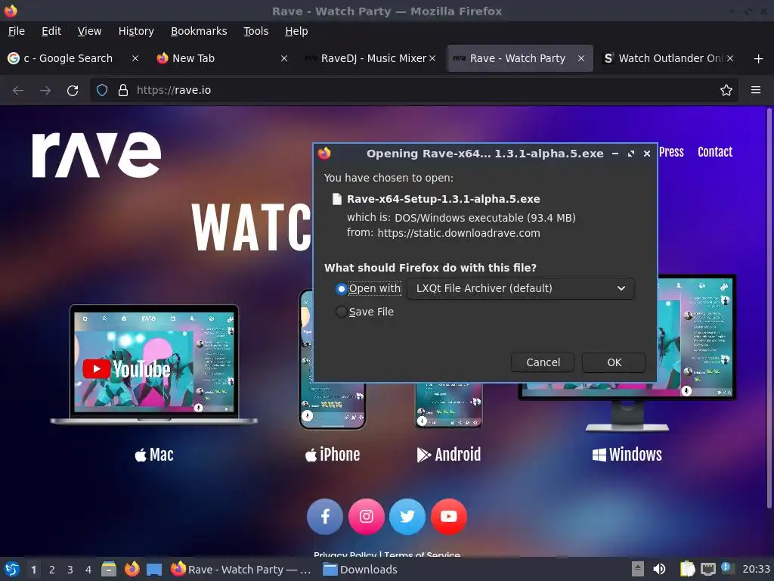This screenshot has width=774, height=581.
Task: Click the Android download link
Action: [x=449, y=455]
